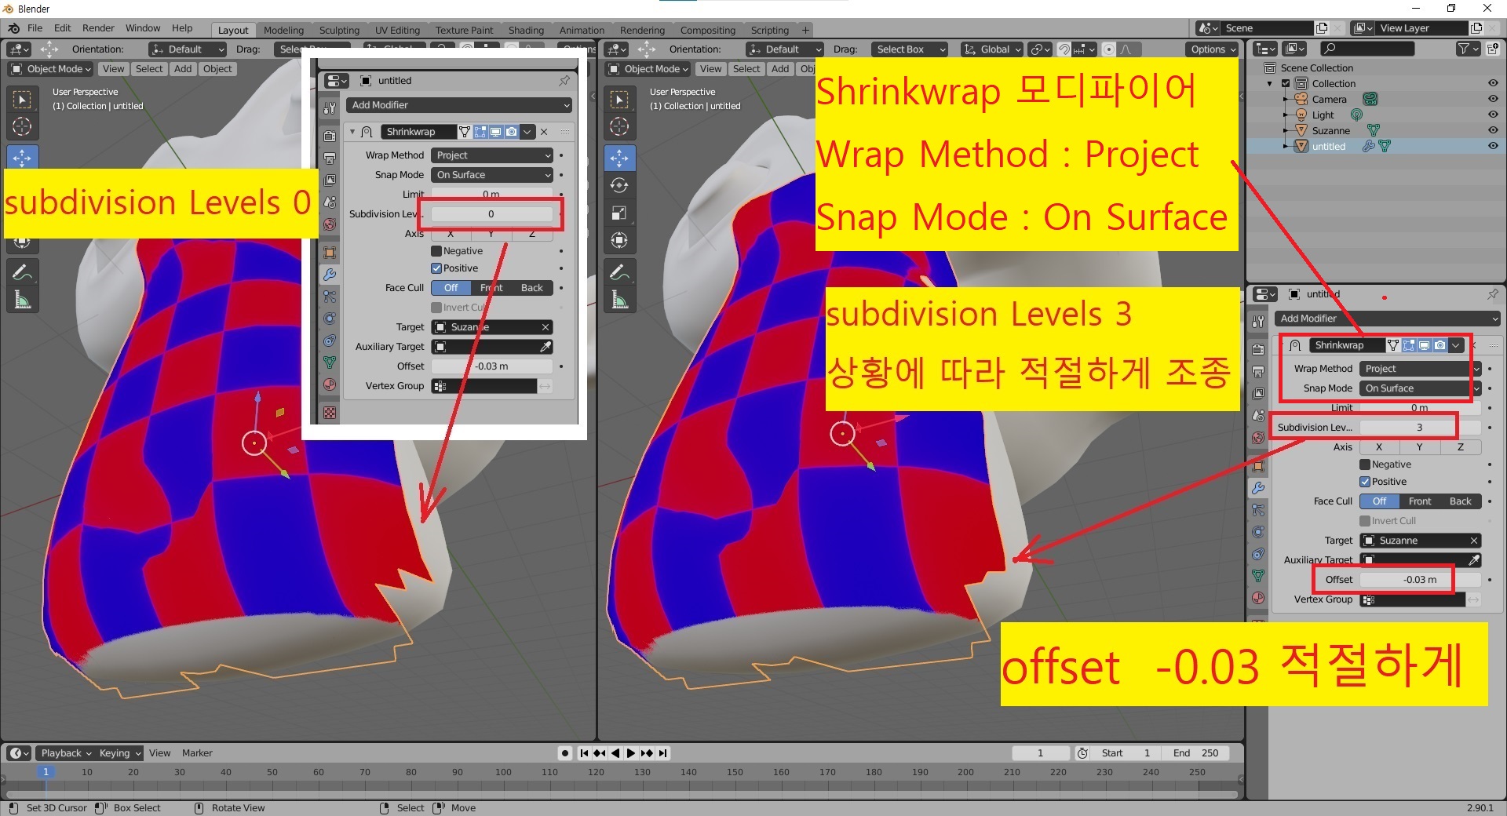Screen dimensions: 1507x816
Task: Hide Suzanne in Outliner with eye icon
Action: (x=1493, y=130)
